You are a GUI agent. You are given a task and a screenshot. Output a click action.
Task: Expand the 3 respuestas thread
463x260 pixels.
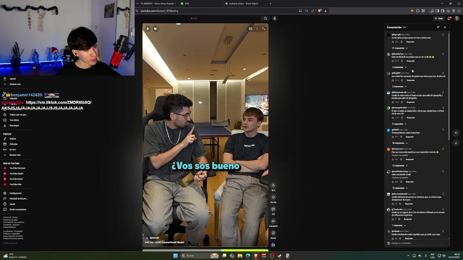(399, 87)
